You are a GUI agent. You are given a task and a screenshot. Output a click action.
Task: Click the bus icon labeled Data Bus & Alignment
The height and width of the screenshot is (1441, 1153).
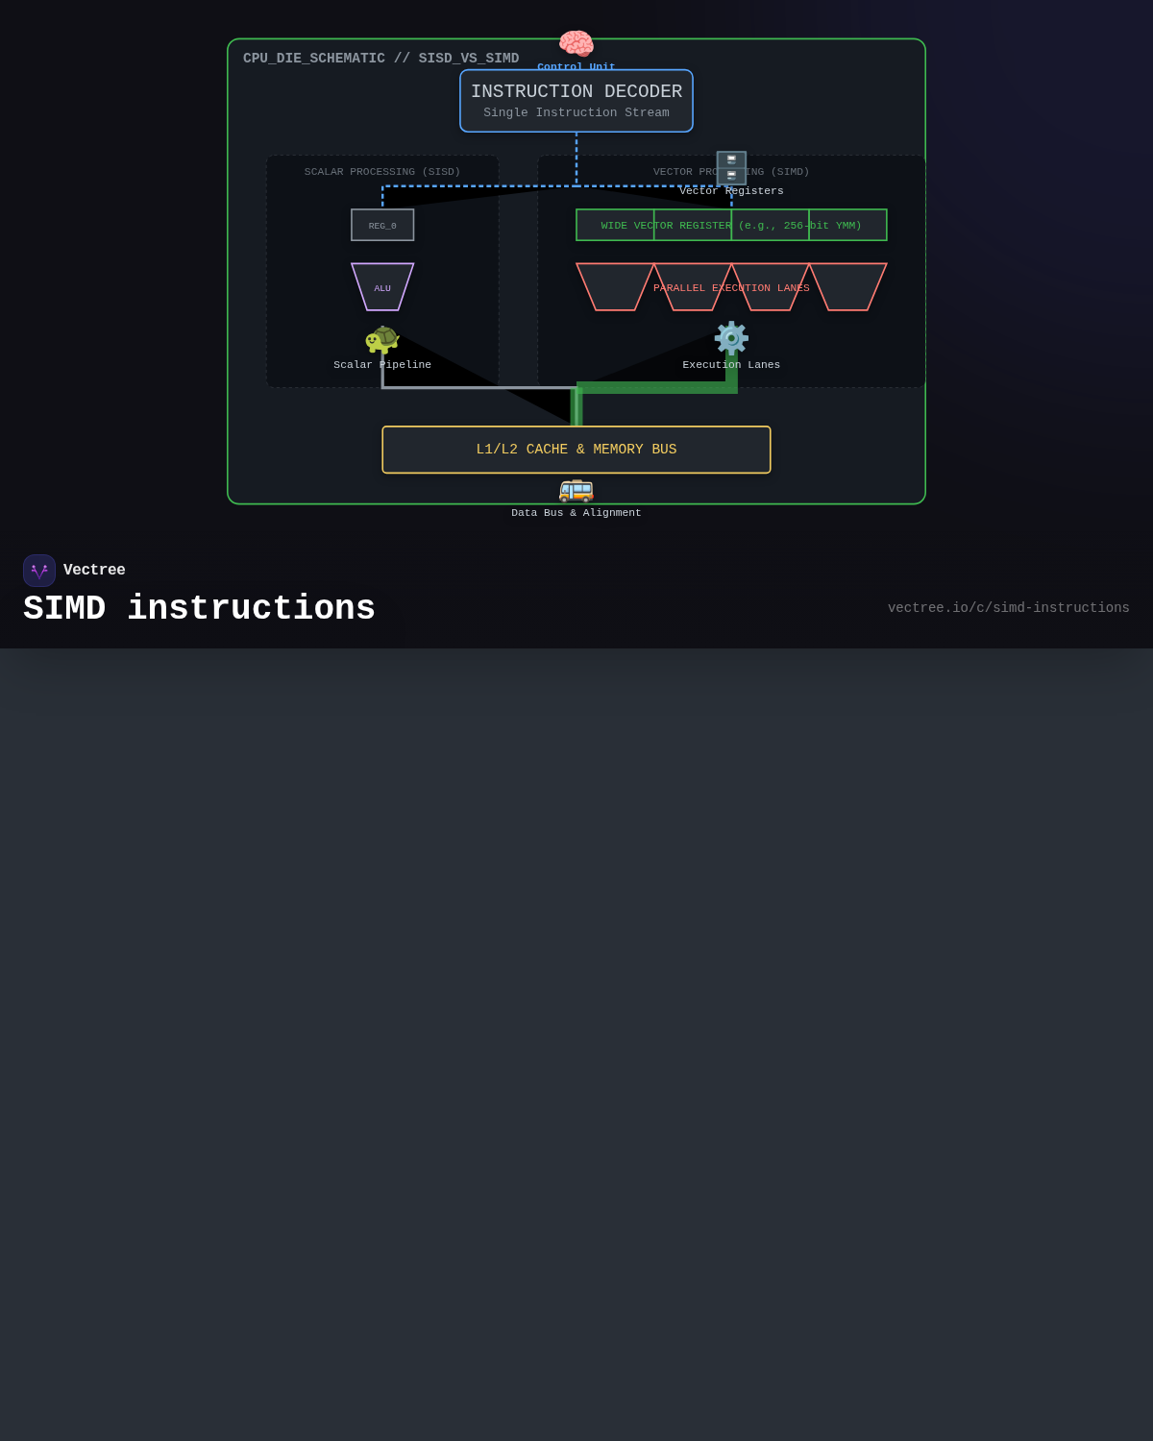click(x=576, y=491)
